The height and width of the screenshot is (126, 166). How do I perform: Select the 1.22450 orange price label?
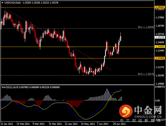tap(160, 58)
